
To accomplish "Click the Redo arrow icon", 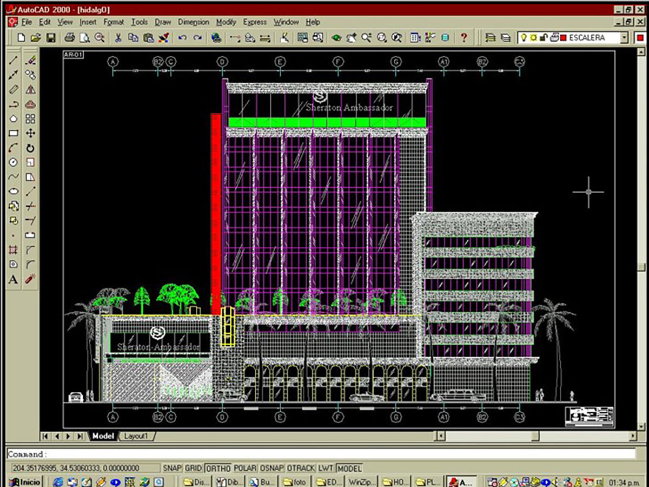I will (198, 38).
